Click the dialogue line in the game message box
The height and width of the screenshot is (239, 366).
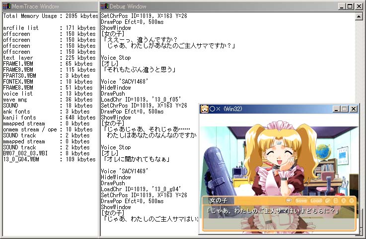point(273,211)
